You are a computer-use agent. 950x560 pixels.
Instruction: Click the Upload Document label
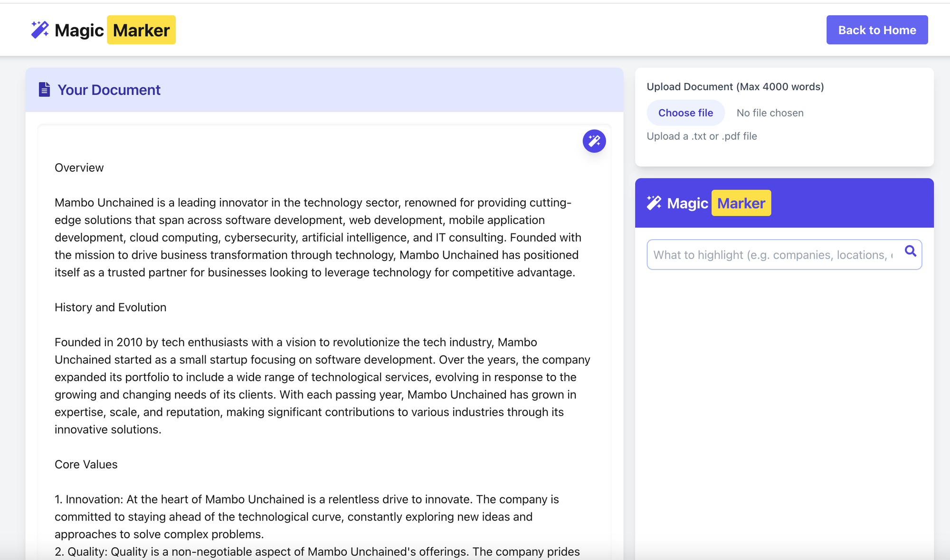point(735,87)
